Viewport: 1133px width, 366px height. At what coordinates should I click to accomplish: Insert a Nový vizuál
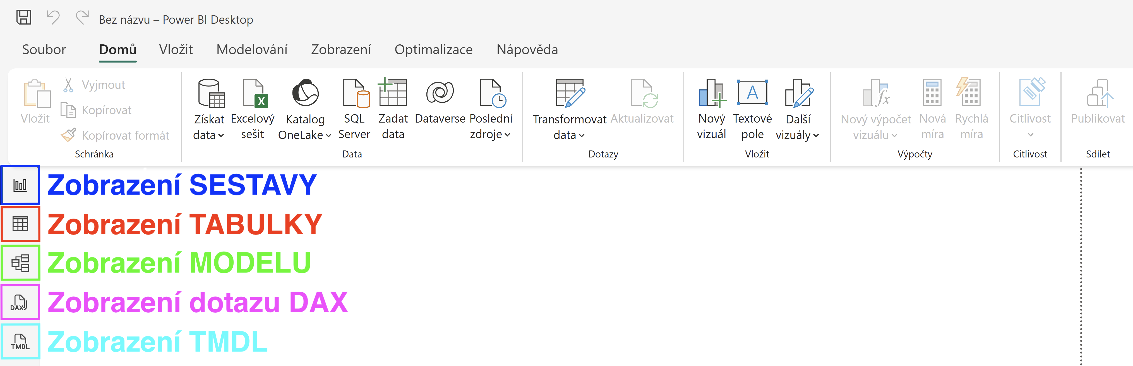711,109
